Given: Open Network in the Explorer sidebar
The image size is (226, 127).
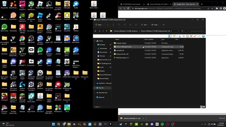Looking at the screenshot, I should click(x=101, y=97).
